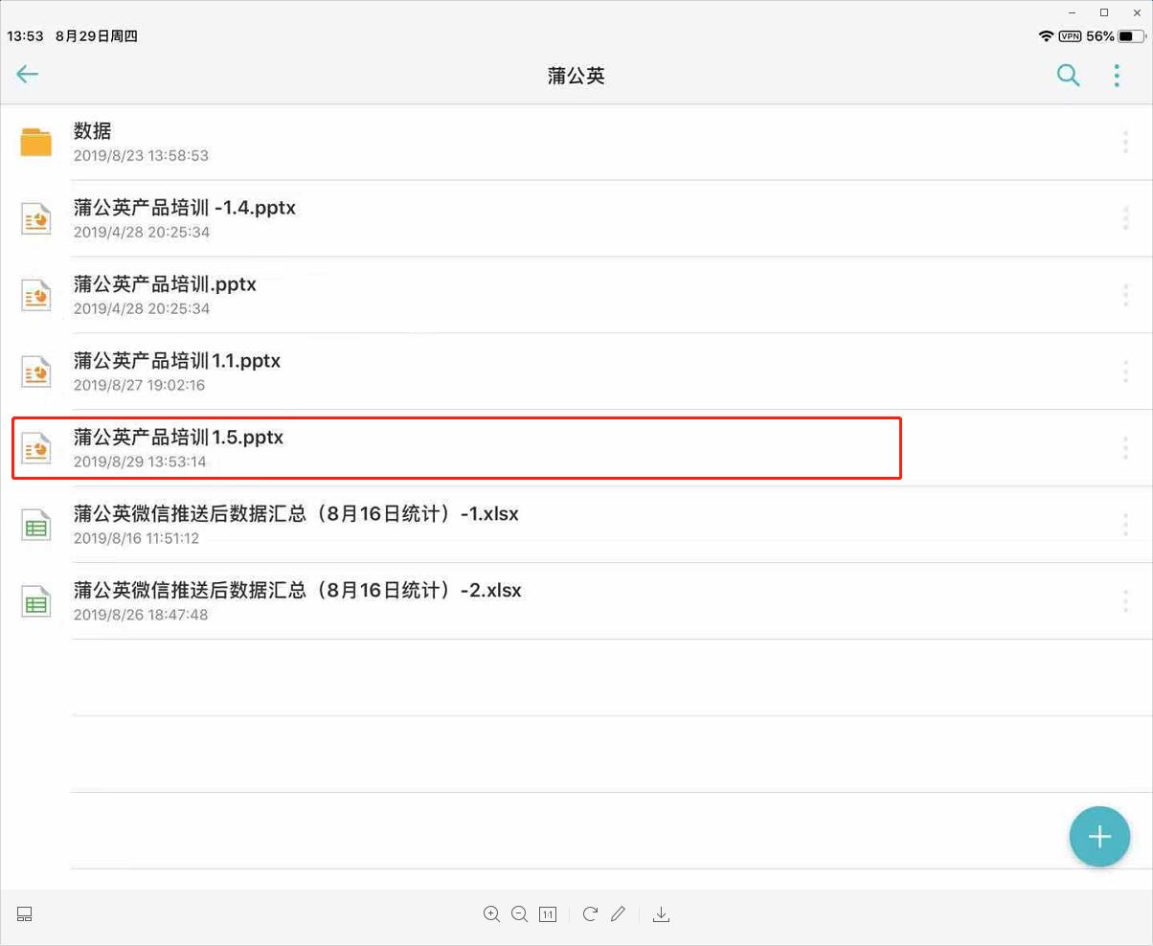Click the 蒲公英 title in the header
Image resolution: width=1153 pixels, height=946 pixels.
coord(576,75)
